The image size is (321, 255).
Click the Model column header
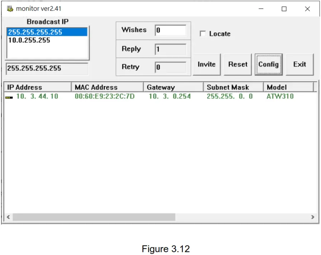(288, 87)
